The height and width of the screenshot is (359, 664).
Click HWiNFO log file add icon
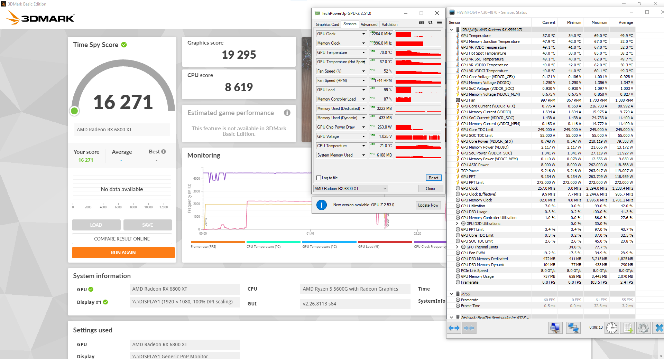[x=628, y=328]
